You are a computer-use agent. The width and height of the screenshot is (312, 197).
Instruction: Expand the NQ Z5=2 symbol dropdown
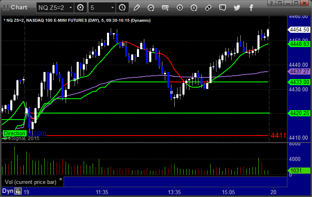[71, 8]
